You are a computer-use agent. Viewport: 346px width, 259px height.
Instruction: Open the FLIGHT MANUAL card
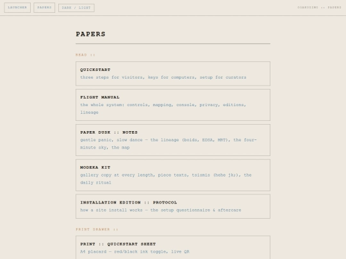coord(173,105)
